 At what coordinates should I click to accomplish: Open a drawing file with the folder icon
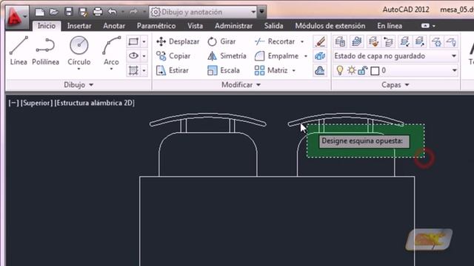pyautogui.click(x=54, y=12)
